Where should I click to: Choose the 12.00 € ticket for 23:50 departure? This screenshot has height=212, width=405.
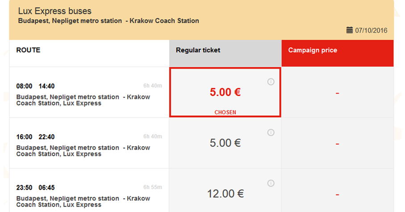[x=225, y=194]
